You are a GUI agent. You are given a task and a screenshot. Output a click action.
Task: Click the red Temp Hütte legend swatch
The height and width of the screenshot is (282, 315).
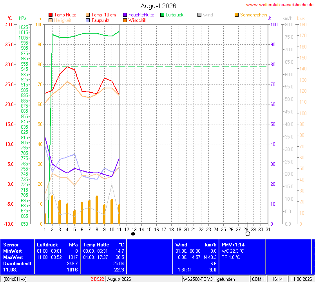pyautogui.click(x=51, y=15)
